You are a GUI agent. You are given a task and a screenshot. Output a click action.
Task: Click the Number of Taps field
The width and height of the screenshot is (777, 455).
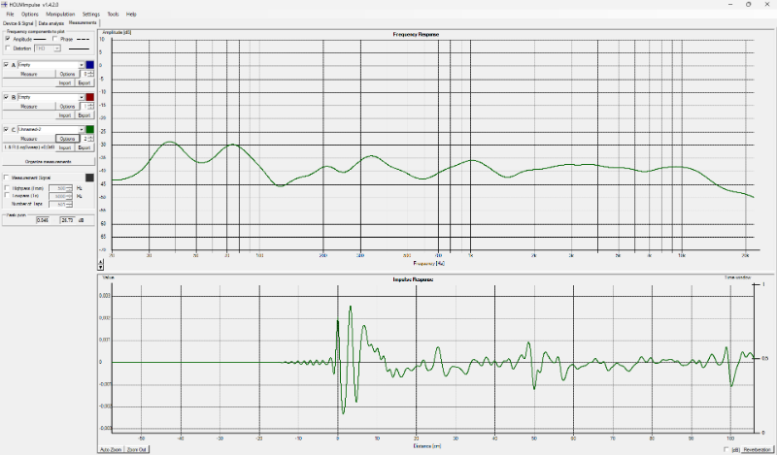tap(60, 204)
